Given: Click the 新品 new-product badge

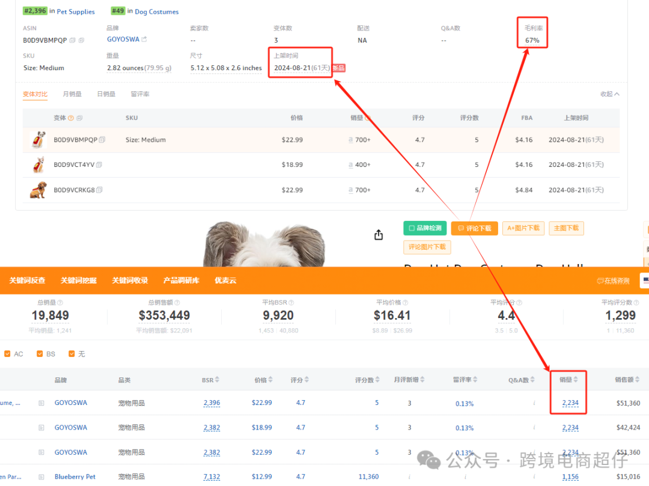Looking at the screenshot, I should pos(338,68).
